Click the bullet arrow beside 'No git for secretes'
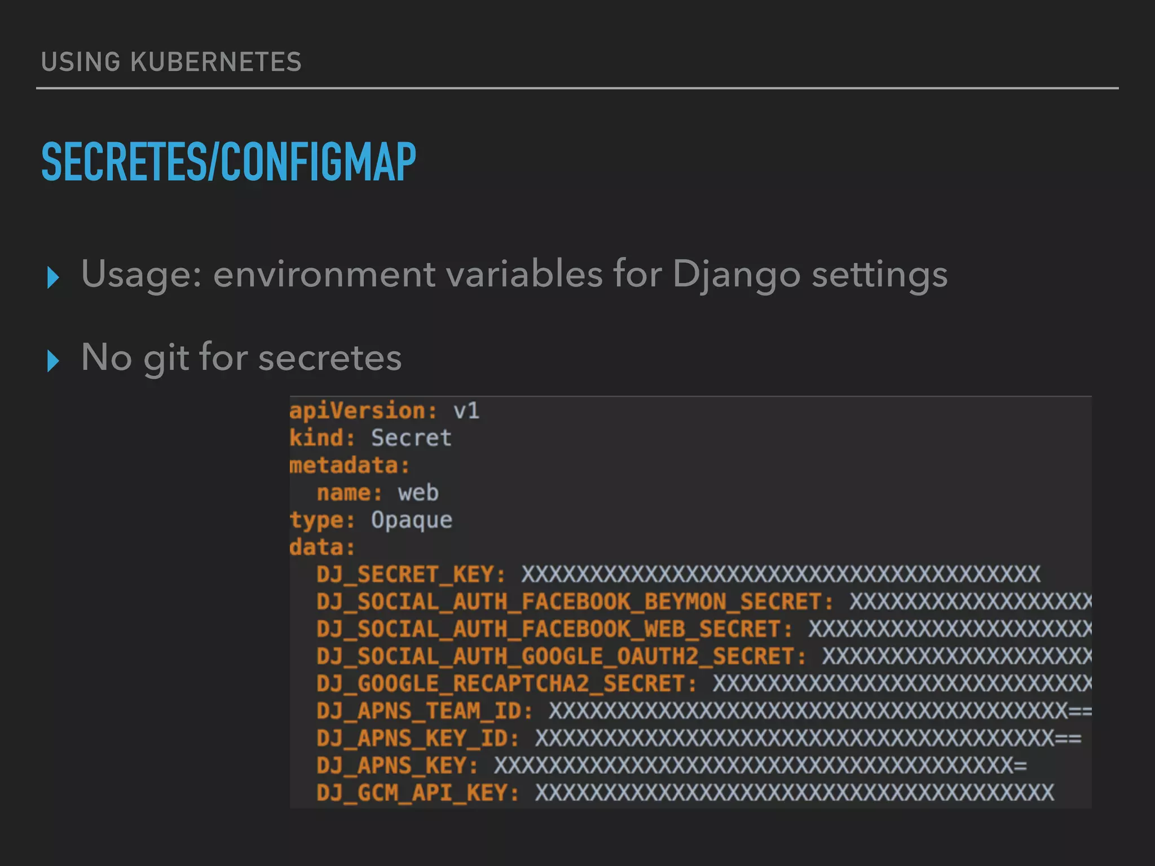This screenshot has width=1155, height=866. 53,361
